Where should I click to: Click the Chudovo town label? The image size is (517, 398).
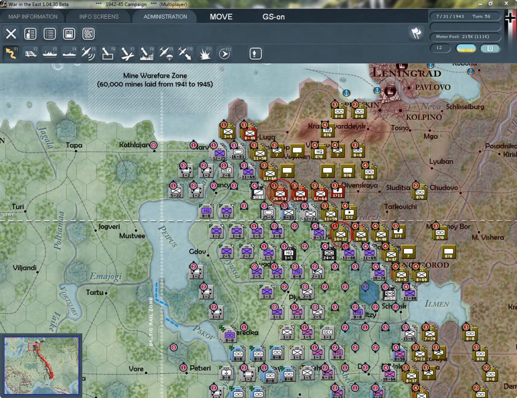(x=444, y=188)
